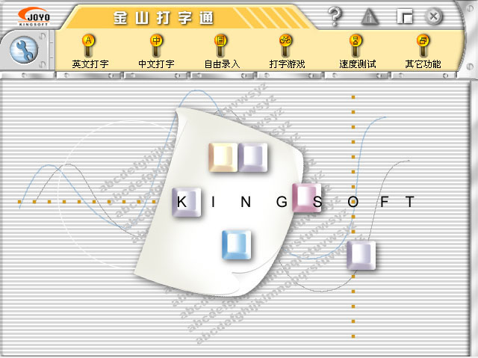Click the triangular info icon
478x358 pixels.
[370, 16]
